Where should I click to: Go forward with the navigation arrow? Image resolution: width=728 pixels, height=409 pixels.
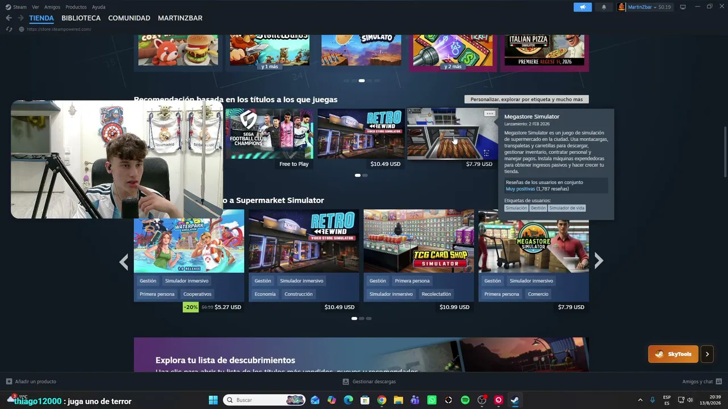[20, 18]
